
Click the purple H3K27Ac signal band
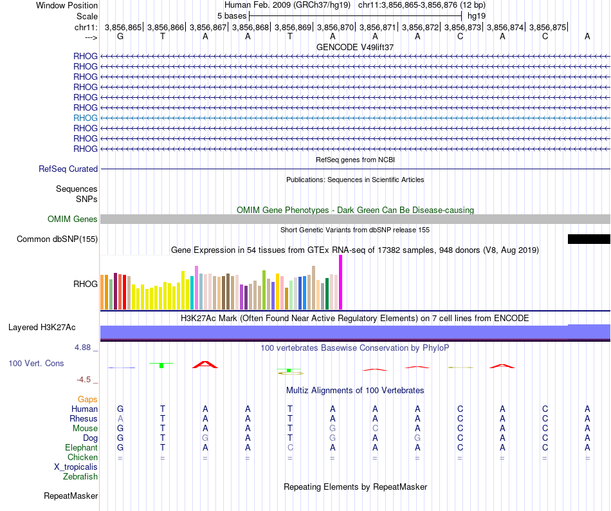(x=356, y=333)
